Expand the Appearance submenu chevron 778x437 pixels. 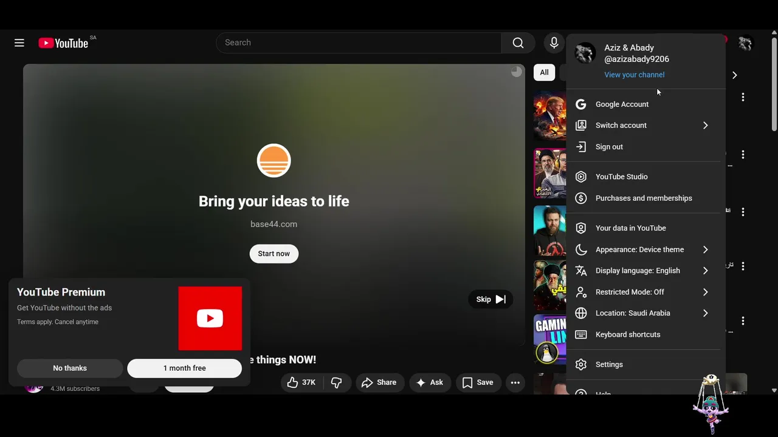coord(705,249)
